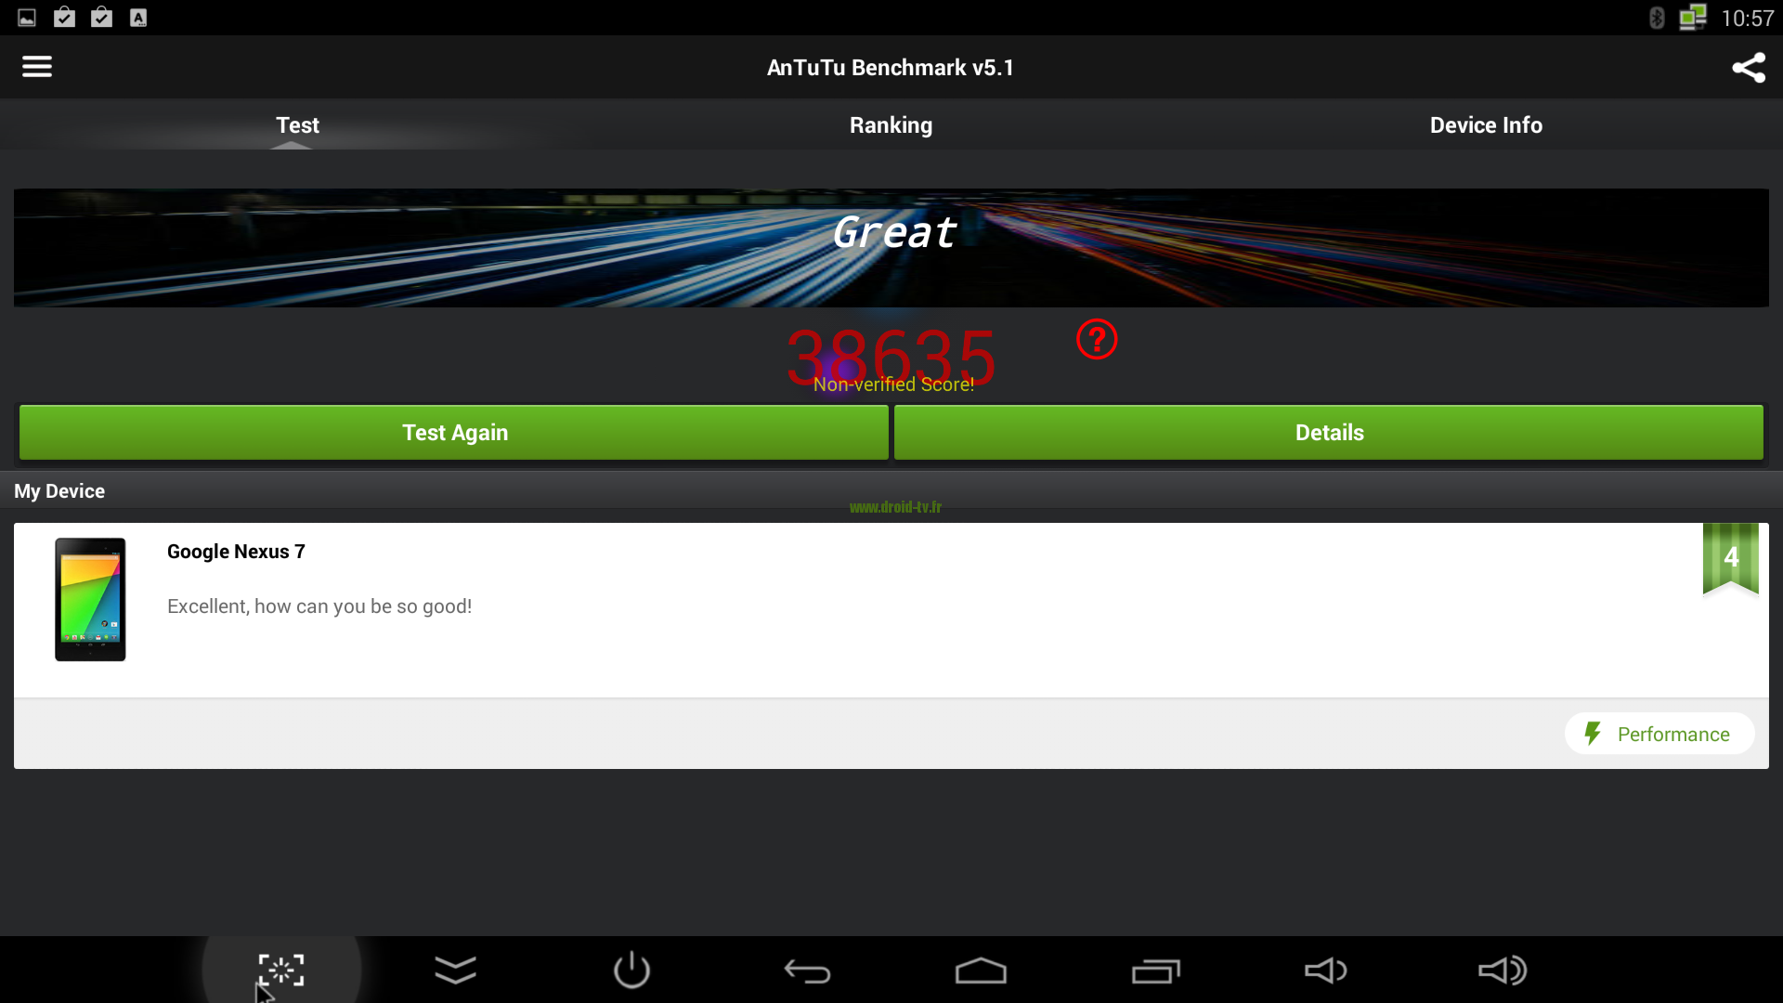Viewport: 1783px width, 1003px height.
Task: Click the Test Again button
Action: (454, 431)
